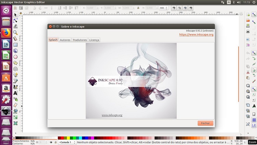Viewport: 257px width, 145px height.
Task: Open Firefox from the Ubuntu dock
Action: tap(6, 33)
